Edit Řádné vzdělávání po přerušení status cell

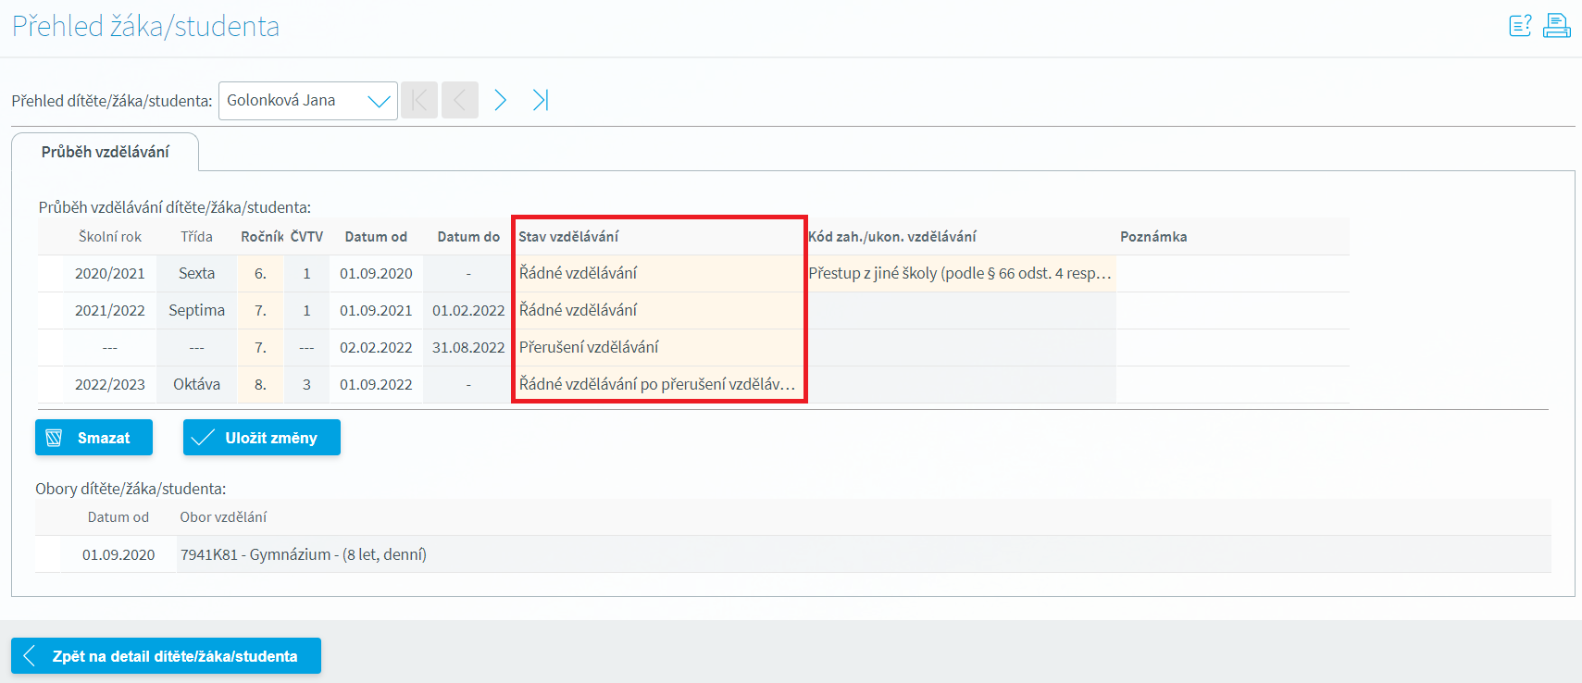(x=660, y=385)
